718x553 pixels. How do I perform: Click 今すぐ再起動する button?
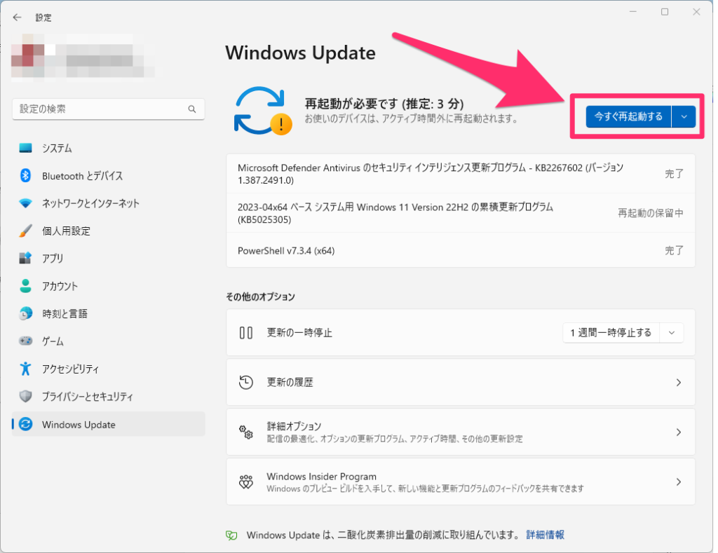pyautogui.click(x=628, y=117)
